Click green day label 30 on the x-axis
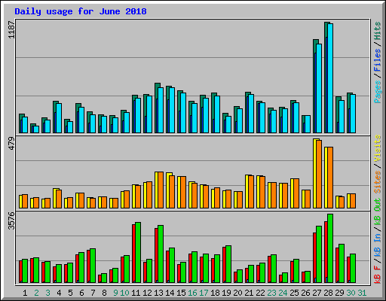 351,293
